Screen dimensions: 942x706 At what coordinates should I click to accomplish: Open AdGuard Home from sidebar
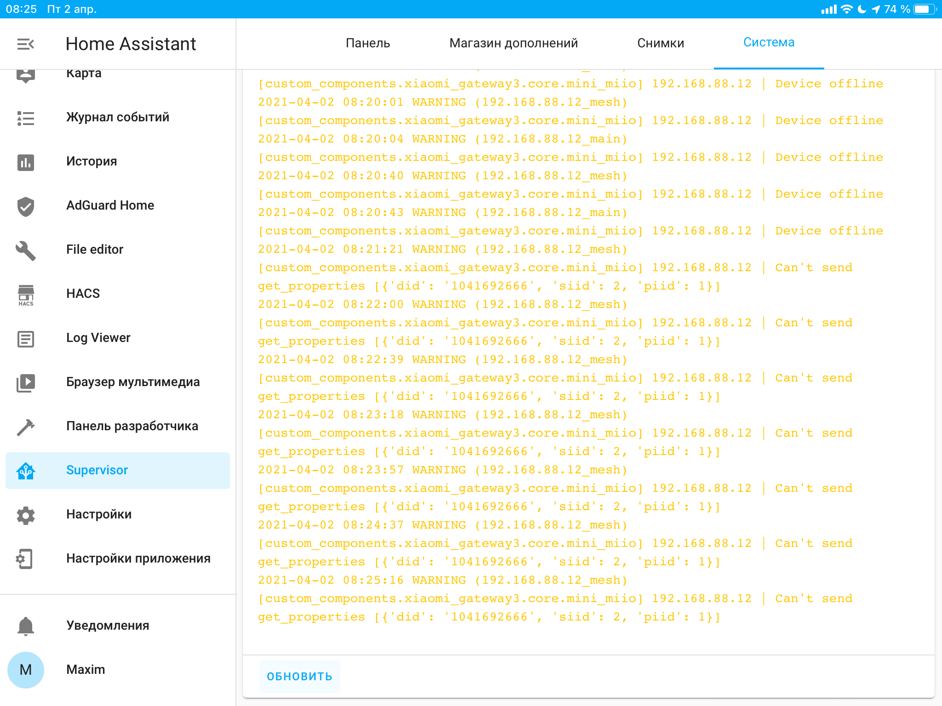pos(118,205)
